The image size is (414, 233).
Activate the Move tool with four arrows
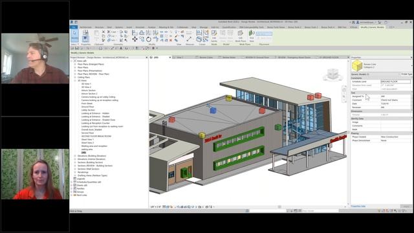click(x=135, y=39)
